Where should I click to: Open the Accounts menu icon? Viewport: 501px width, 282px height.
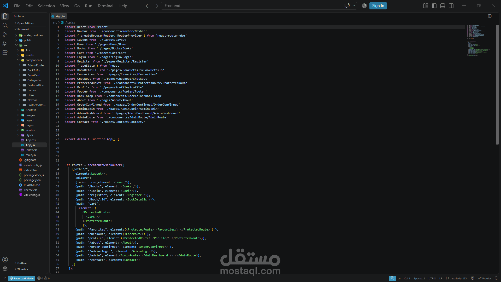coord(5,260)
